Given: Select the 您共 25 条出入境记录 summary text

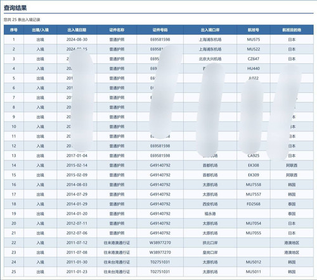Looking at the screenshot, I should coord(22,20).
